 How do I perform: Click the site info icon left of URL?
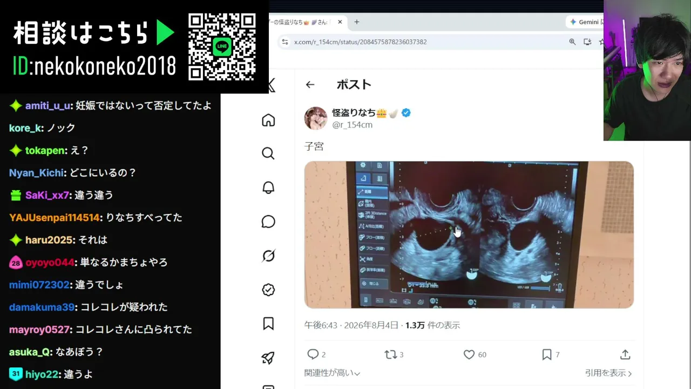pyautogui.click(x=285, y=42)
